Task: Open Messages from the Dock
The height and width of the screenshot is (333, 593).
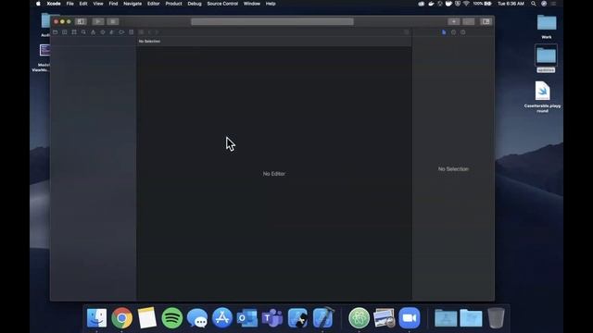Action: click(197, 318)
